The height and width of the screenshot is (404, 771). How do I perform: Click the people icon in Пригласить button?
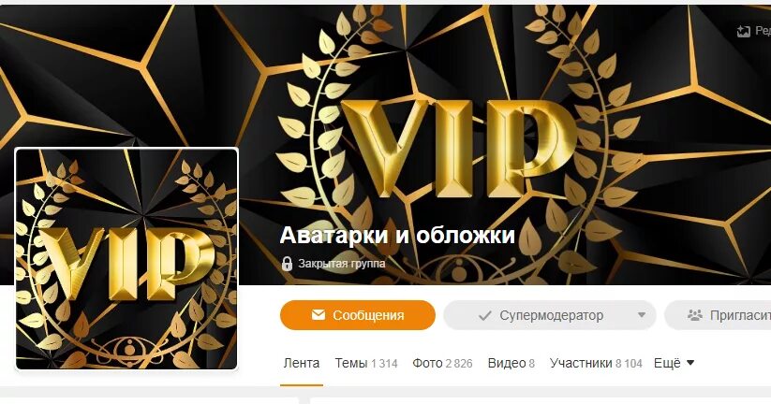pos(695,315)
